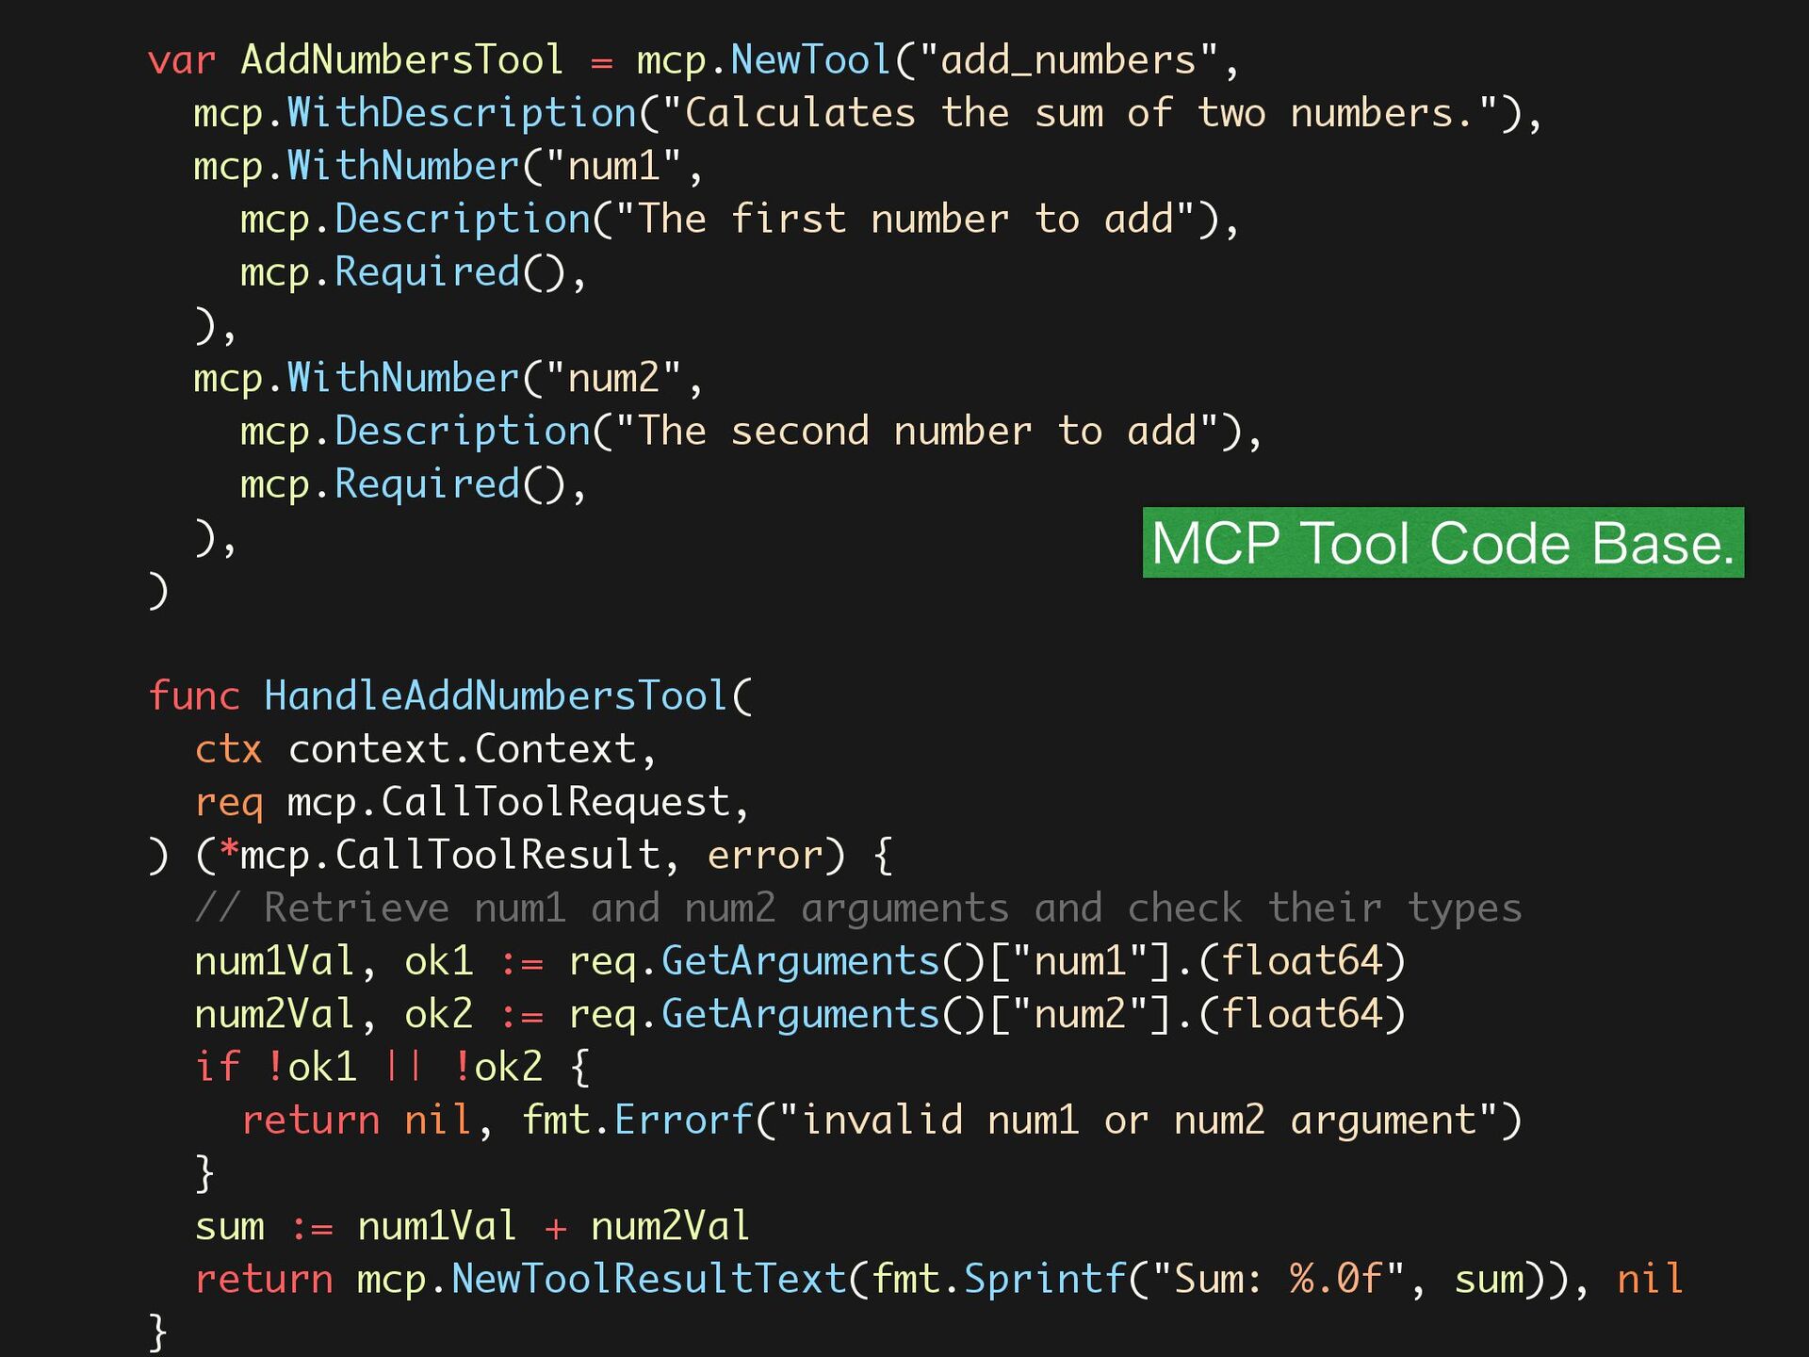Click the AddNumbersTool variable name
Viewport: 1809px width, 1357px height.
pos(401,60)
